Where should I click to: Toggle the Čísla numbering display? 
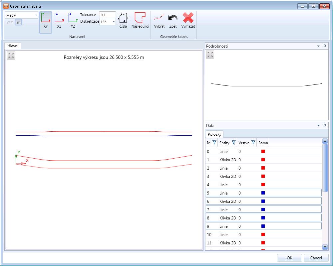pos(123,21)
